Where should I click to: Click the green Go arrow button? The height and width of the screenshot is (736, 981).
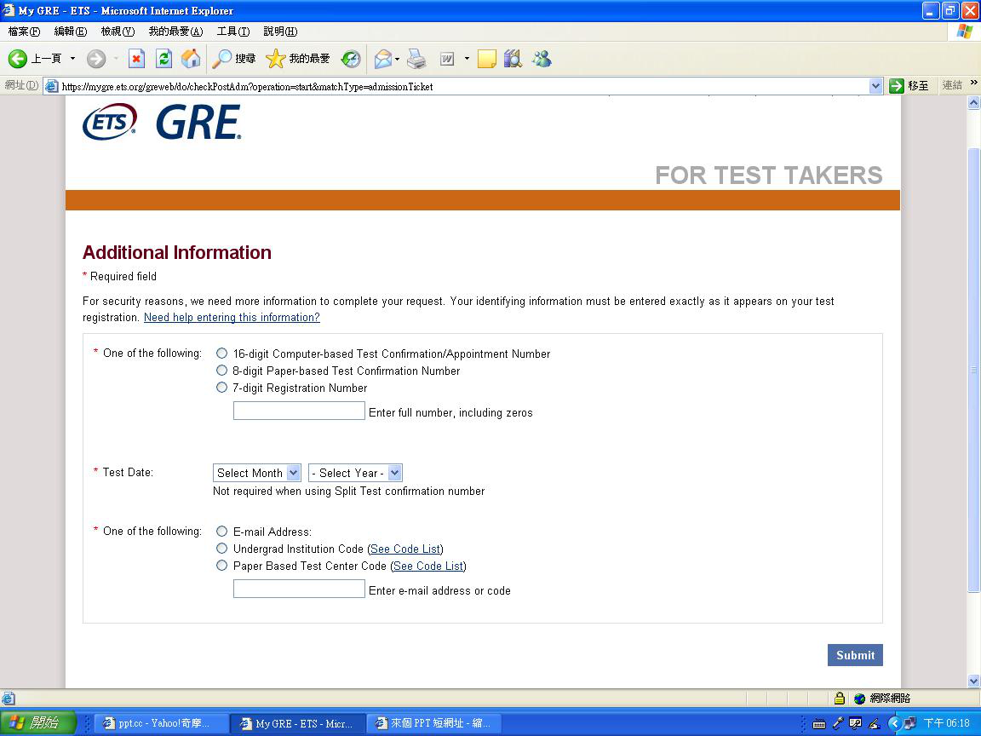click(x=897, y=86)
